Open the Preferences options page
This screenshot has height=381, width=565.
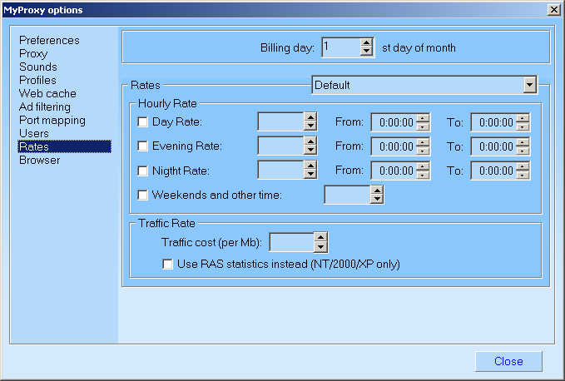[49, 40]
